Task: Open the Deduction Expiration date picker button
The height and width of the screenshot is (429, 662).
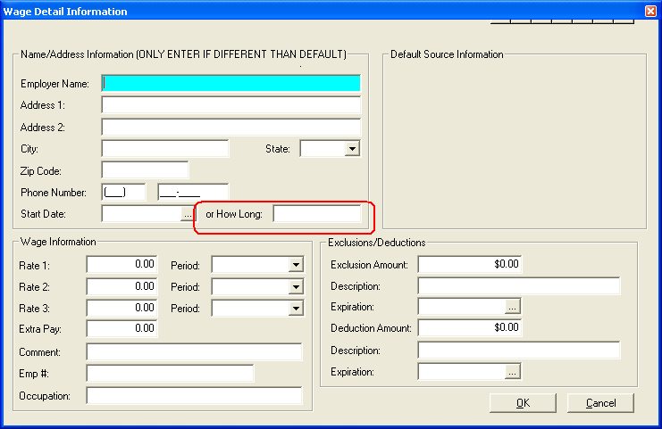Action: coord(512,371)
